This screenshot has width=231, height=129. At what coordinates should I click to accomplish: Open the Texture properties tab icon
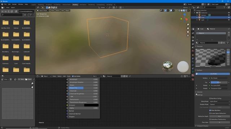pyautogui.click(x=193, y=80)
